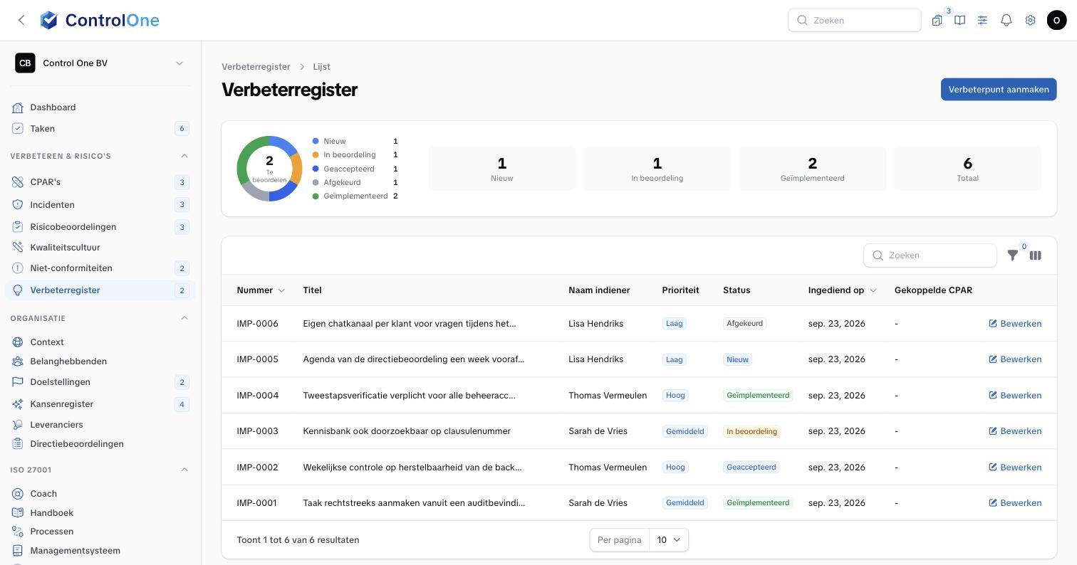1077x565 pixels.
Task: Click the Totaal 6 stat card
Action: [x=967, y=169]
